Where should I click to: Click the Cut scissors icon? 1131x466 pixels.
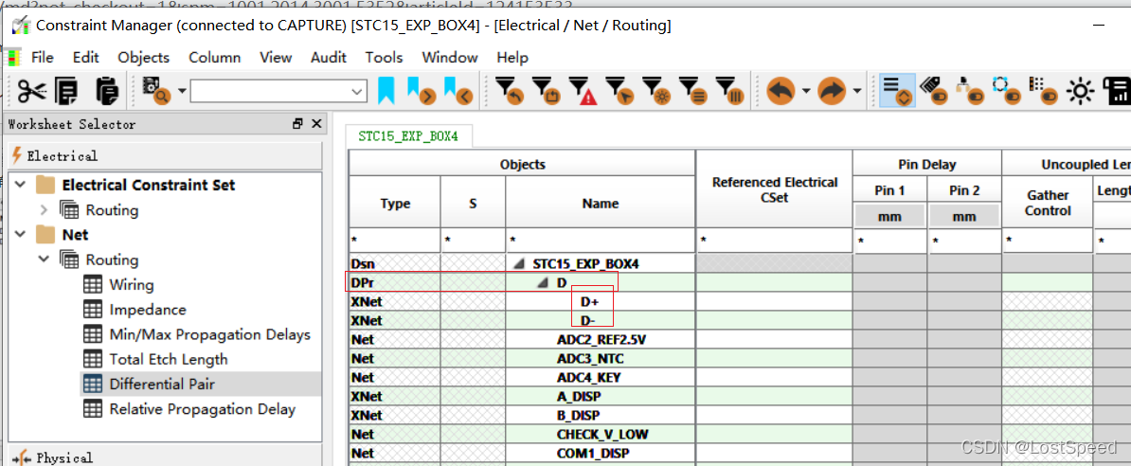[x=30, y=92]
